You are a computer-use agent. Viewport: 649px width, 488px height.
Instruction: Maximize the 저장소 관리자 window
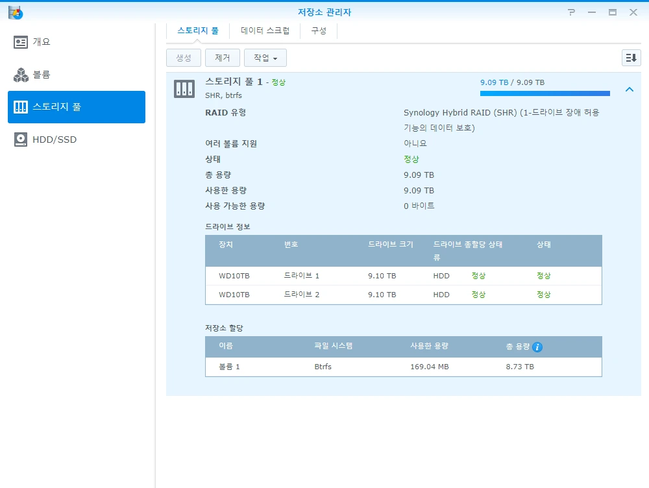[x=613, y=12]
